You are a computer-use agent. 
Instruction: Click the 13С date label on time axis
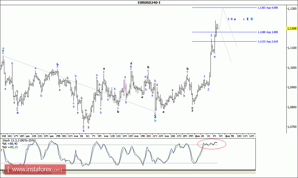119,136
